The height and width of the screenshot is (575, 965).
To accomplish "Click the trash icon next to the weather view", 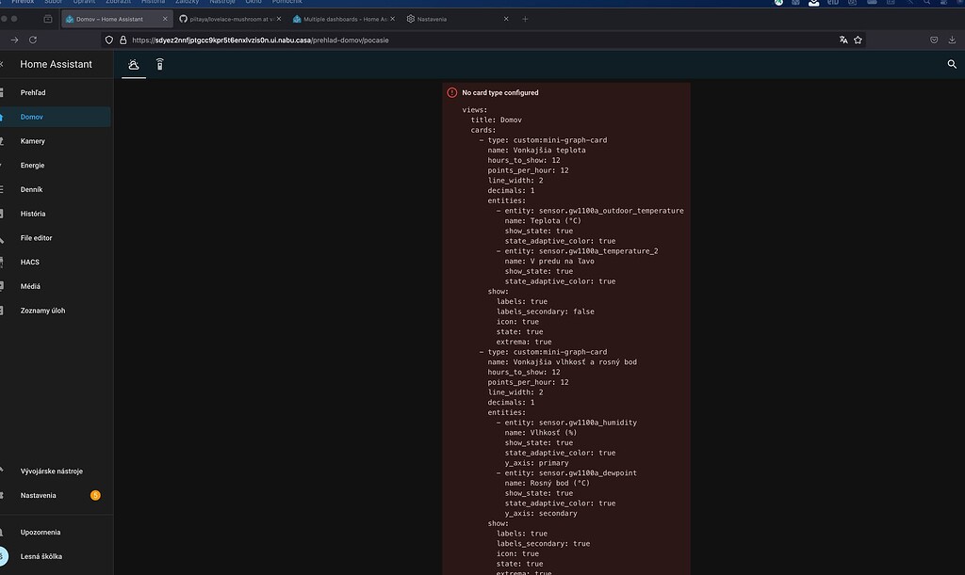I will pos(159,64).
